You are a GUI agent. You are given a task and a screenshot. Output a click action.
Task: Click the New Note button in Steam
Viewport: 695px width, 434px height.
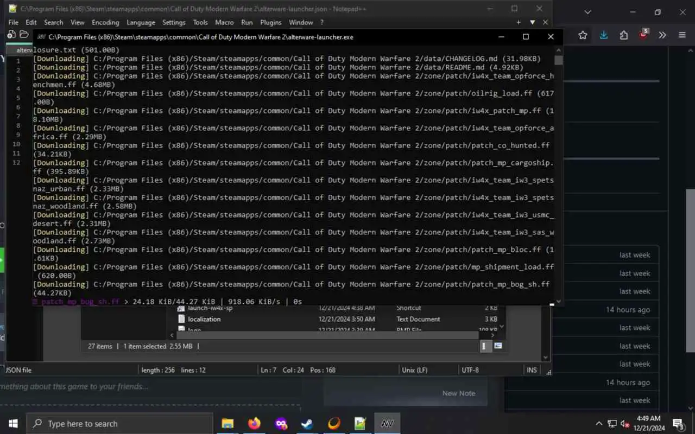459,393
